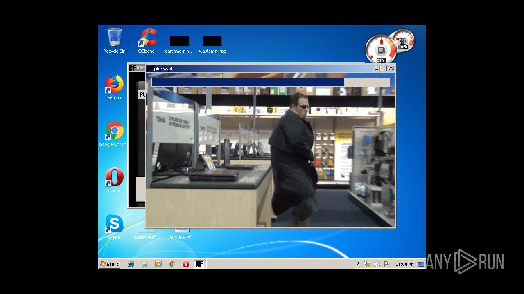Open Chrome from the taskbar
Image resolution: width=524 pixels, height=294 pixels.
tap(172, 264)
